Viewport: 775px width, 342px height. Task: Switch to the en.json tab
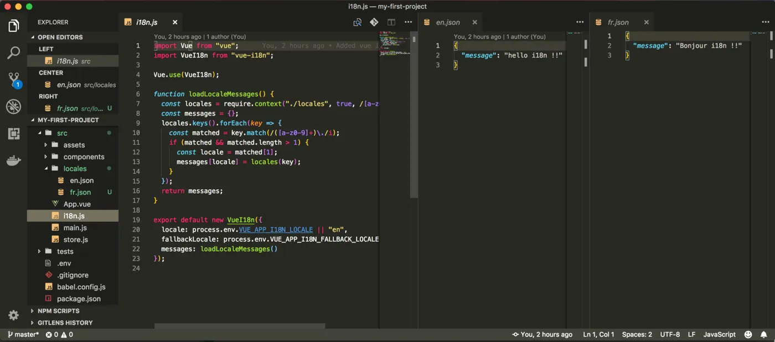[448, 22]
